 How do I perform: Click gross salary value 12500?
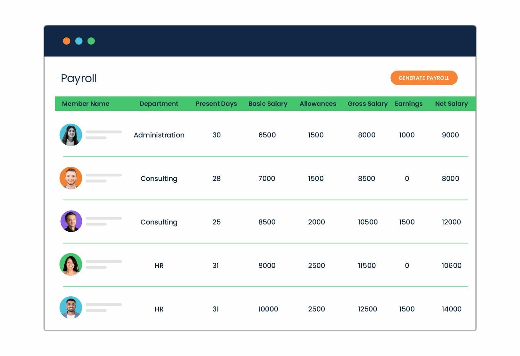[x=367, y=309]
